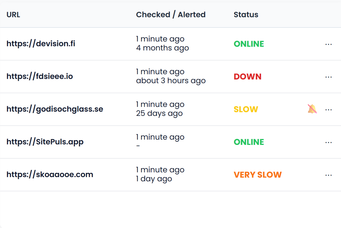Click the Status column header
Image resolution: width=341 pixels, height=228 pixels.
click(x=246, y=15)
